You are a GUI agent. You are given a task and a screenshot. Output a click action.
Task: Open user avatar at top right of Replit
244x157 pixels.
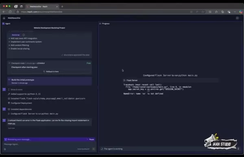(237, 18)
